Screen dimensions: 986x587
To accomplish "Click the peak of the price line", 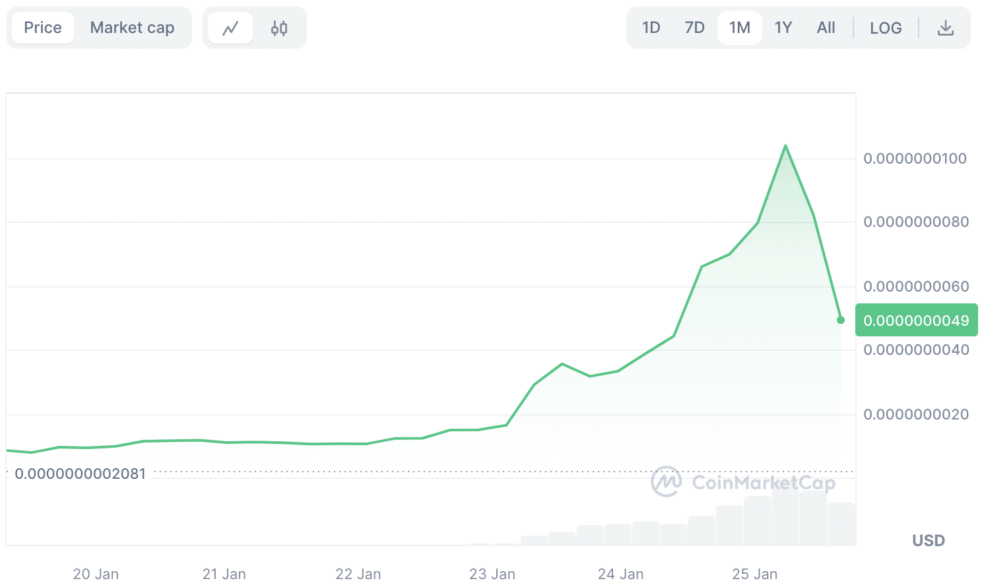I will click(x=785, y=146).
